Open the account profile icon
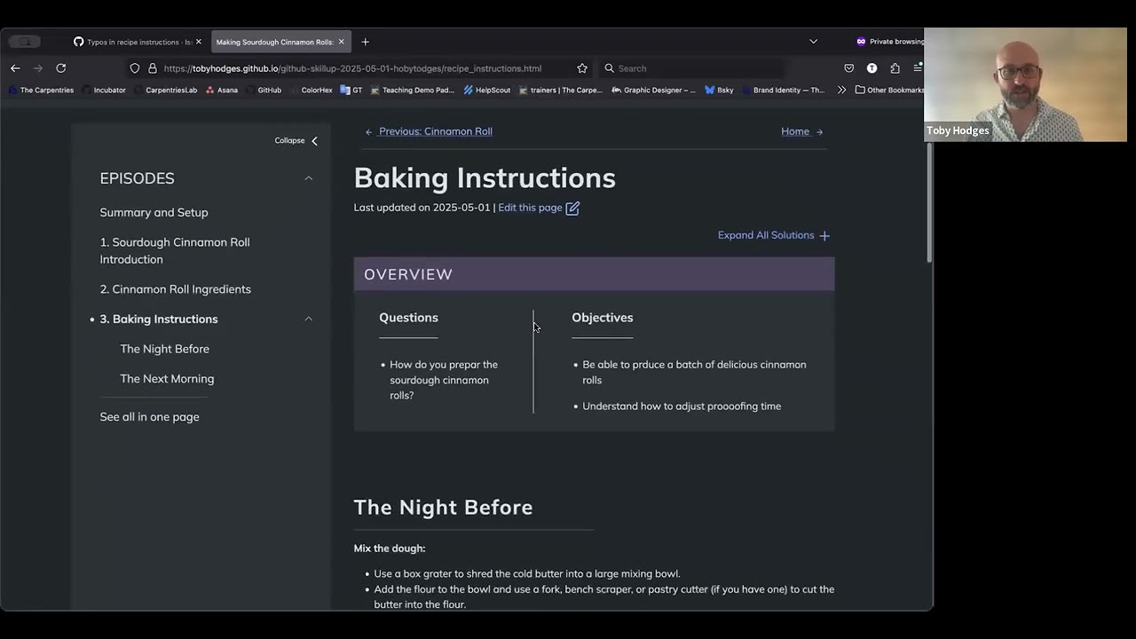 coord(872,68)
